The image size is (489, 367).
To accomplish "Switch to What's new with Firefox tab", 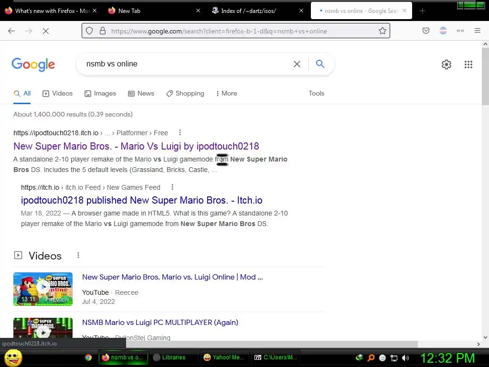I will [52, 11].
